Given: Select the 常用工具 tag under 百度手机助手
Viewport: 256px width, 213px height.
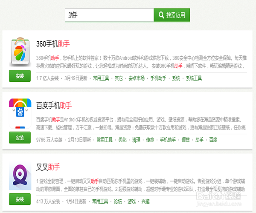Looking at the screenshot, I should (x=105, y=140).
